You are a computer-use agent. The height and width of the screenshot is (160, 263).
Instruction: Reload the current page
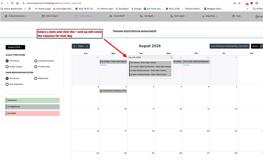point(12,3)
